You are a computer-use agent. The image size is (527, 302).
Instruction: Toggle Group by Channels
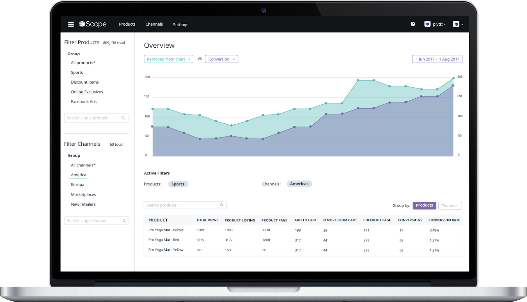[x=450, y=206]
